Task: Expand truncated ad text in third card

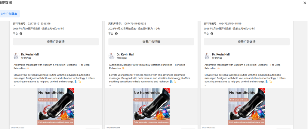Action: click(205, 85)
